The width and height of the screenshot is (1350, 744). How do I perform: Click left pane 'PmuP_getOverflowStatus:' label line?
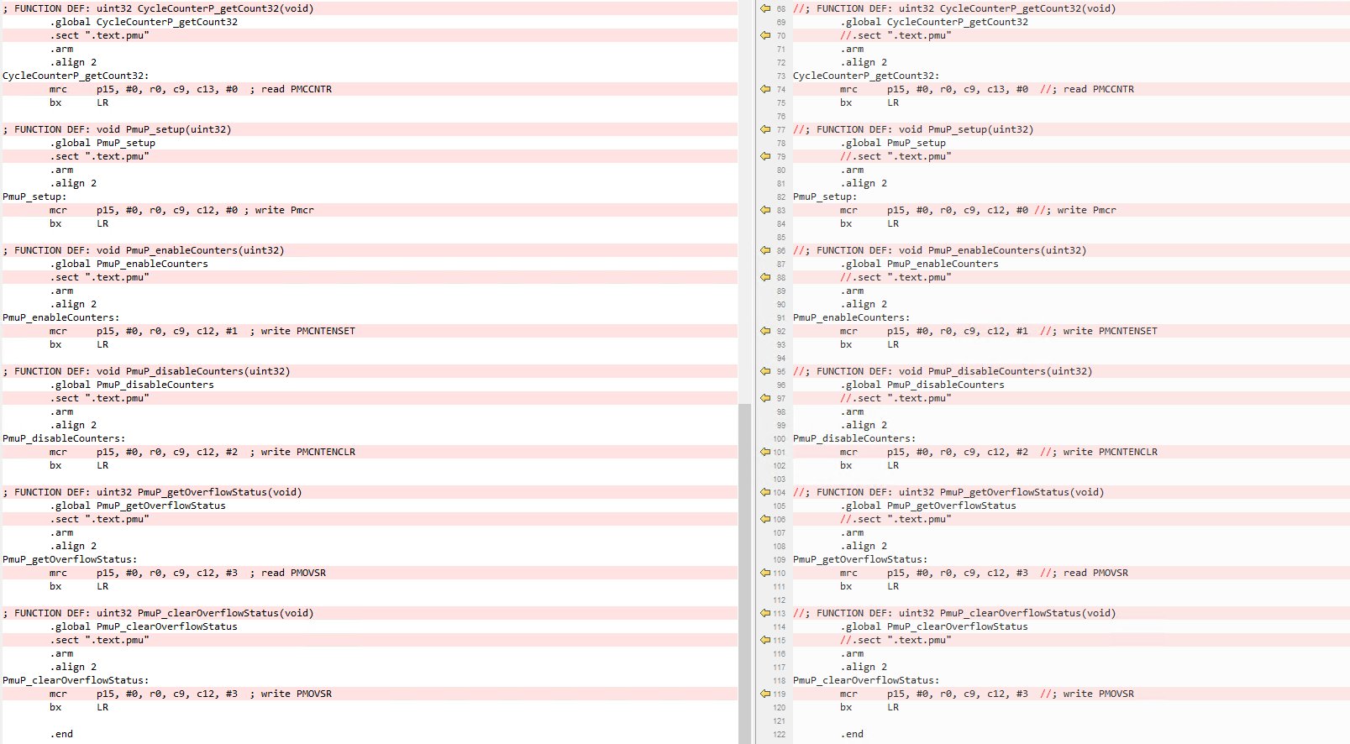[x=370, y=559]
